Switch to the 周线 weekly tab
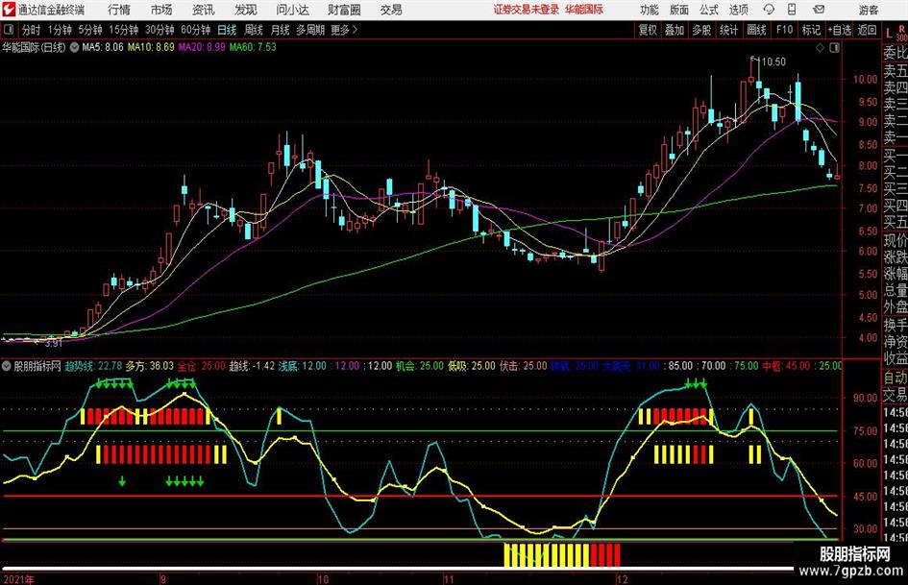The width and height of the screenshot is (908, 585). tap(254, 30)
